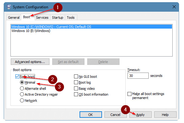
Task: Choose the Network safe boot option
Action: [x=22, y=101]
